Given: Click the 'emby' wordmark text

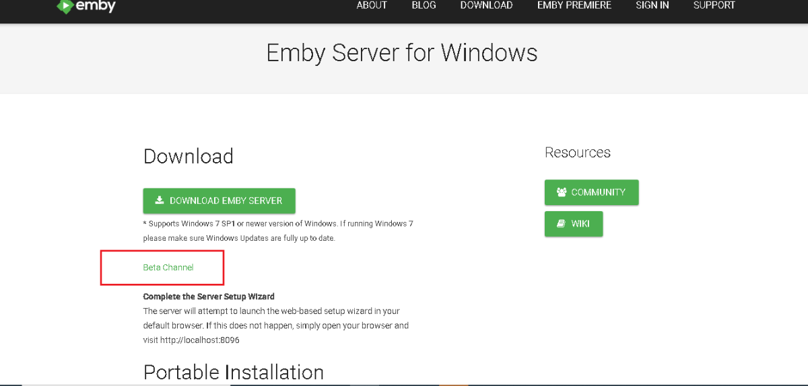Looking at the screenshot, I should 96,6.
